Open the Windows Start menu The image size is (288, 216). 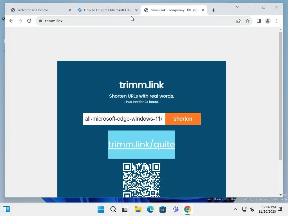tap(101, 209)
